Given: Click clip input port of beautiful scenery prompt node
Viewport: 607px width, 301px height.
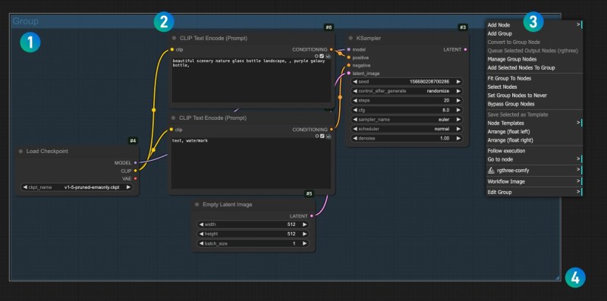Looking at the screenshot, I should click(x=172, y=49).
